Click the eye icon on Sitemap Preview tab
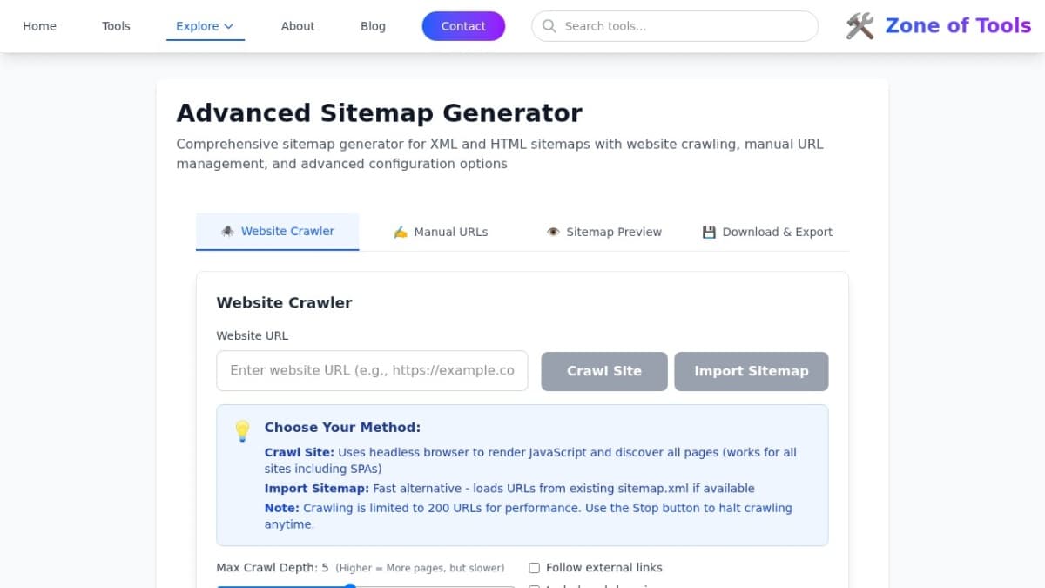The image size is (1045, 588). tap(552, 232)
